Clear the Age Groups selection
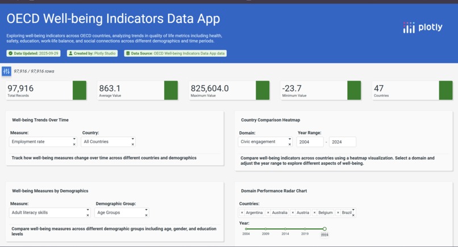 [147, 215]
